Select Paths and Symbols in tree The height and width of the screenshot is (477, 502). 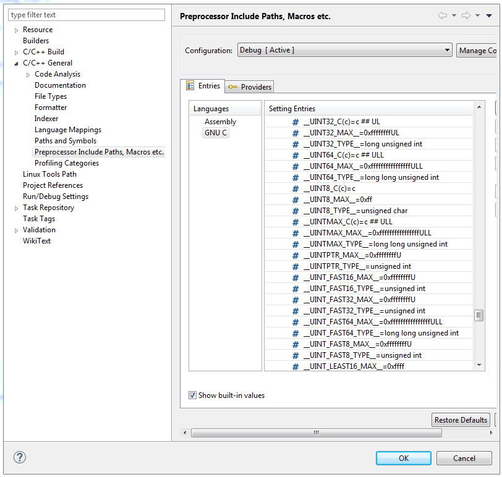(x=66, y=141)
